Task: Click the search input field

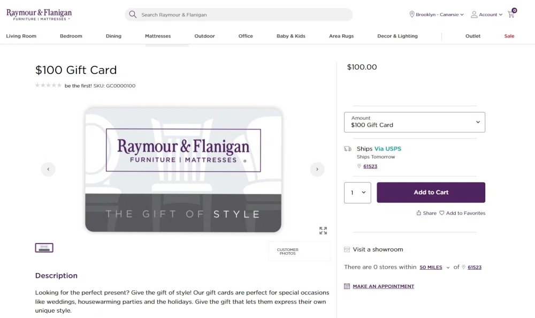Action: click(243, 14)
